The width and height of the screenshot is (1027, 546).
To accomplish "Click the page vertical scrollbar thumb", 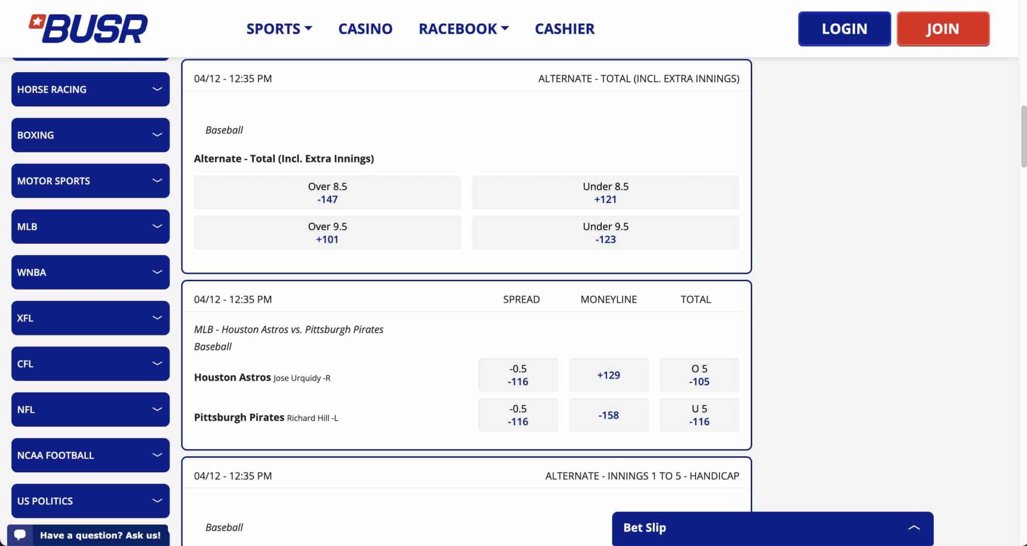I will point(1023,136).
